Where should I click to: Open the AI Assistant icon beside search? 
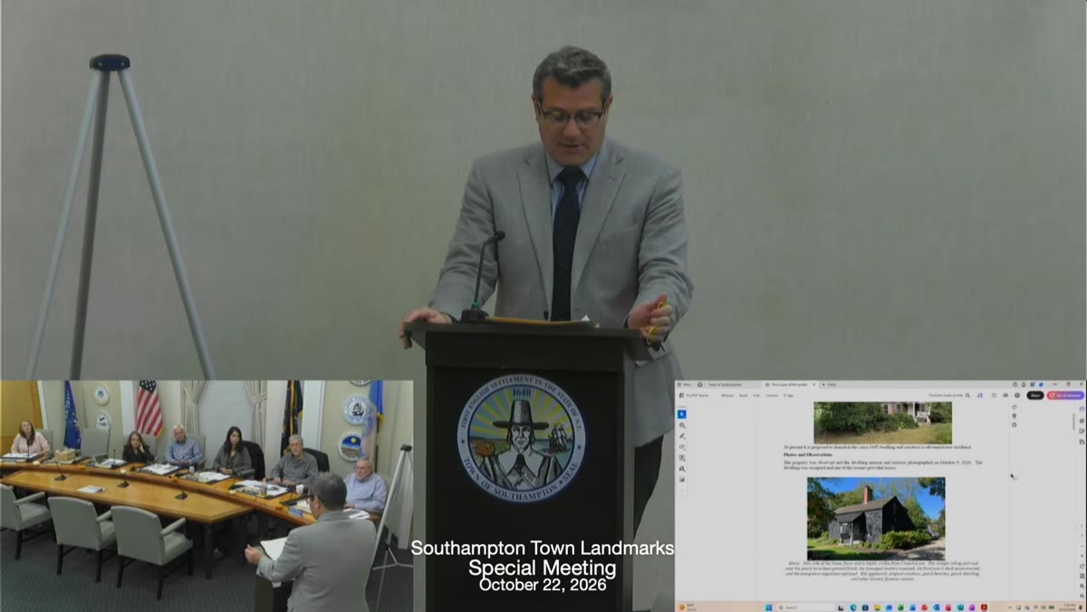(x=980, y=395)
